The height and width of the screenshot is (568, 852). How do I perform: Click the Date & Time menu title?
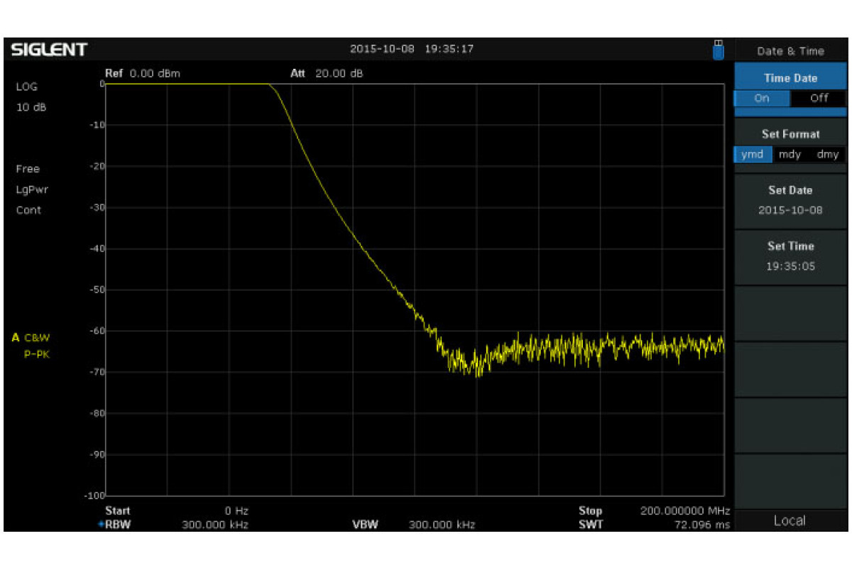click(790, 51)
